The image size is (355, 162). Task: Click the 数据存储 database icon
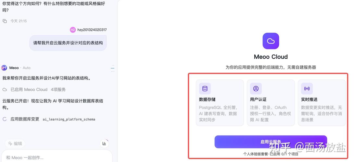205,88
